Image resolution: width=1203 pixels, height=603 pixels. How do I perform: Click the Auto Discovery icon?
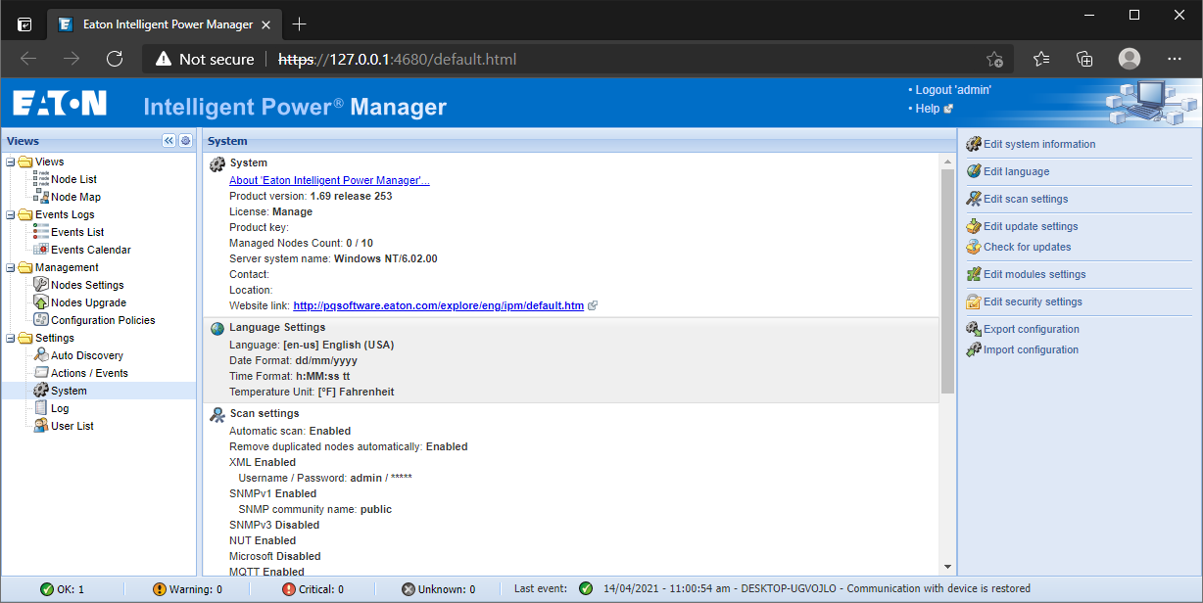(x=41, y=355)
